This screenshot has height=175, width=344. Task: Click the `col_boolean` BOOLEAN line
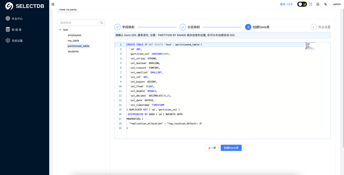tap(145, 63)
